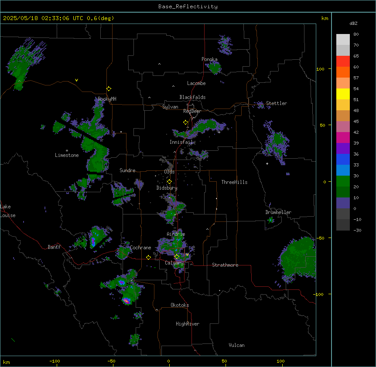Click the -50 tick on vertical axis

(x=320, y=238)
